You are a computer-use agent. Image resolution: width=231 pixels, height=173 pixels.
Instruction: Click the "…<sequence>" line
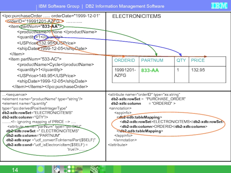click(x=15, y=95)
